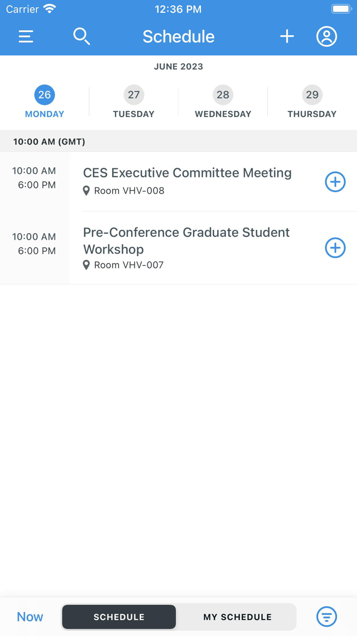Open the CES Executive Committee Meeting event

(x=188, y=173)
